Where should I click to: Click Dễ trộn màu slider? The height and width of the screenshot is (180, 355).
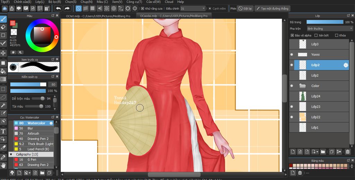[x=38, y=99]
